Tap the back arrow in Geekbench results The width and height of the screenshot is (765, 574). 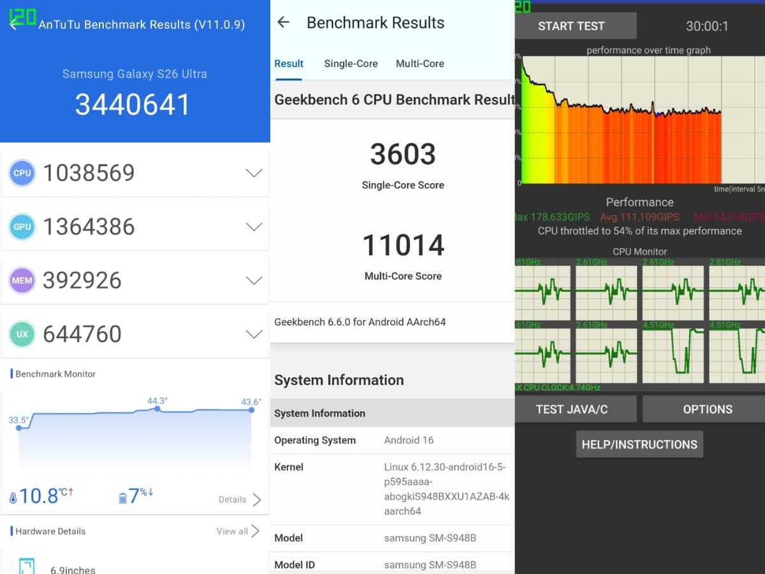pyautogui.click(x=283, y=22)
